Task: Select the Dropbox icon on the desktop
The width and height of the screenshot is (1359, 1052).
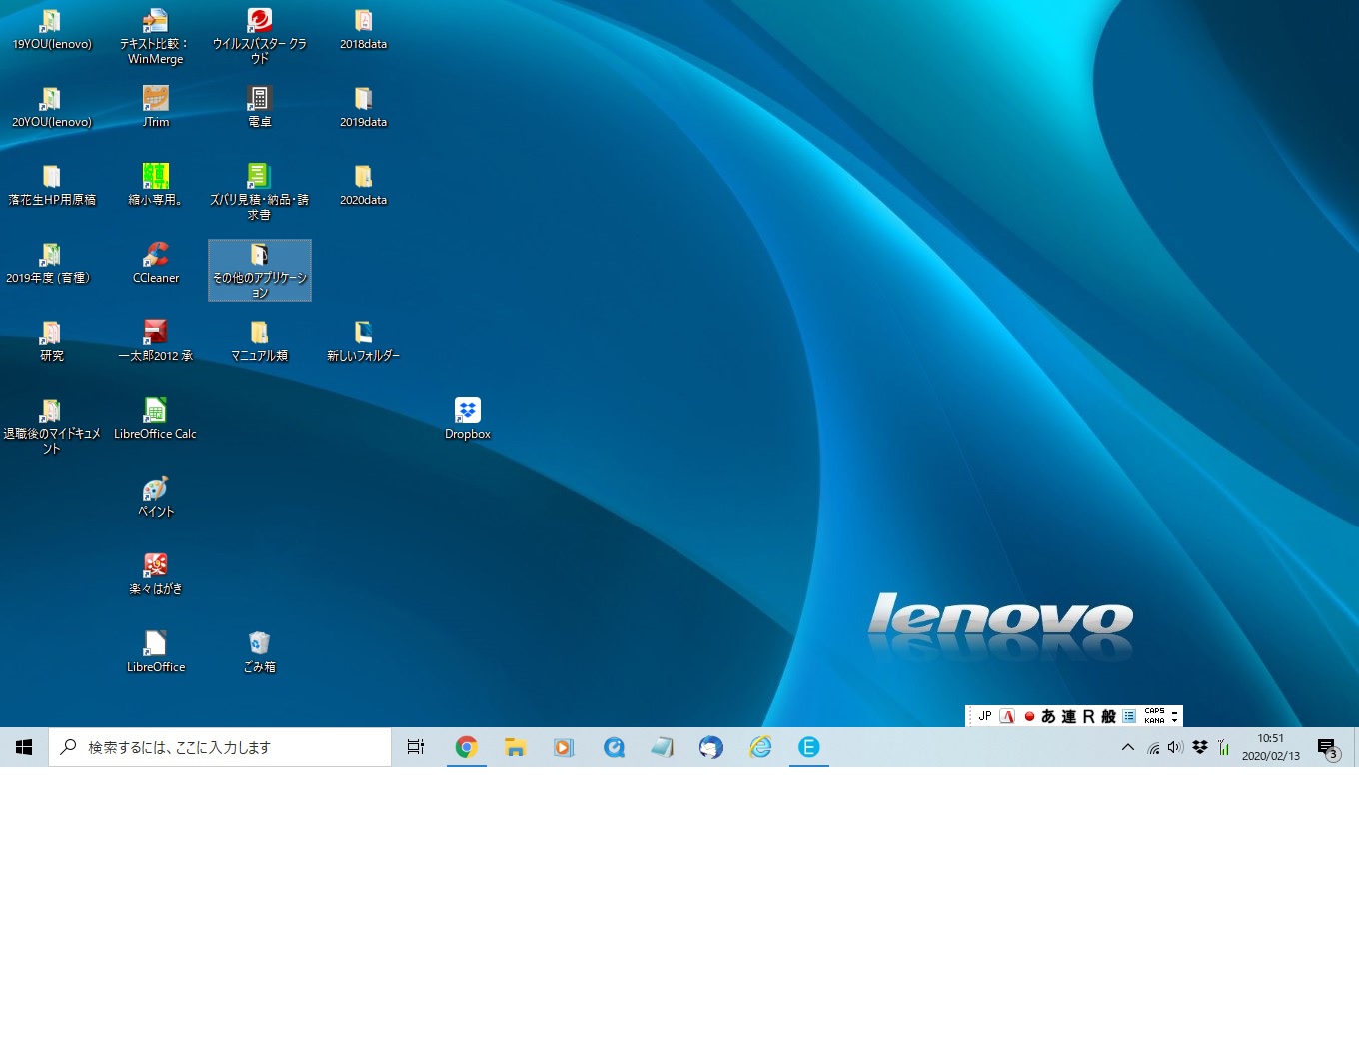Action: [467, 412]
